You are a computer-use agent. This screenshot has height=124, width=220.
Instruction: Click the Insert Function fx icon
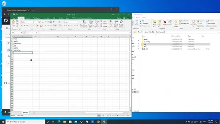tap(36, 33)
